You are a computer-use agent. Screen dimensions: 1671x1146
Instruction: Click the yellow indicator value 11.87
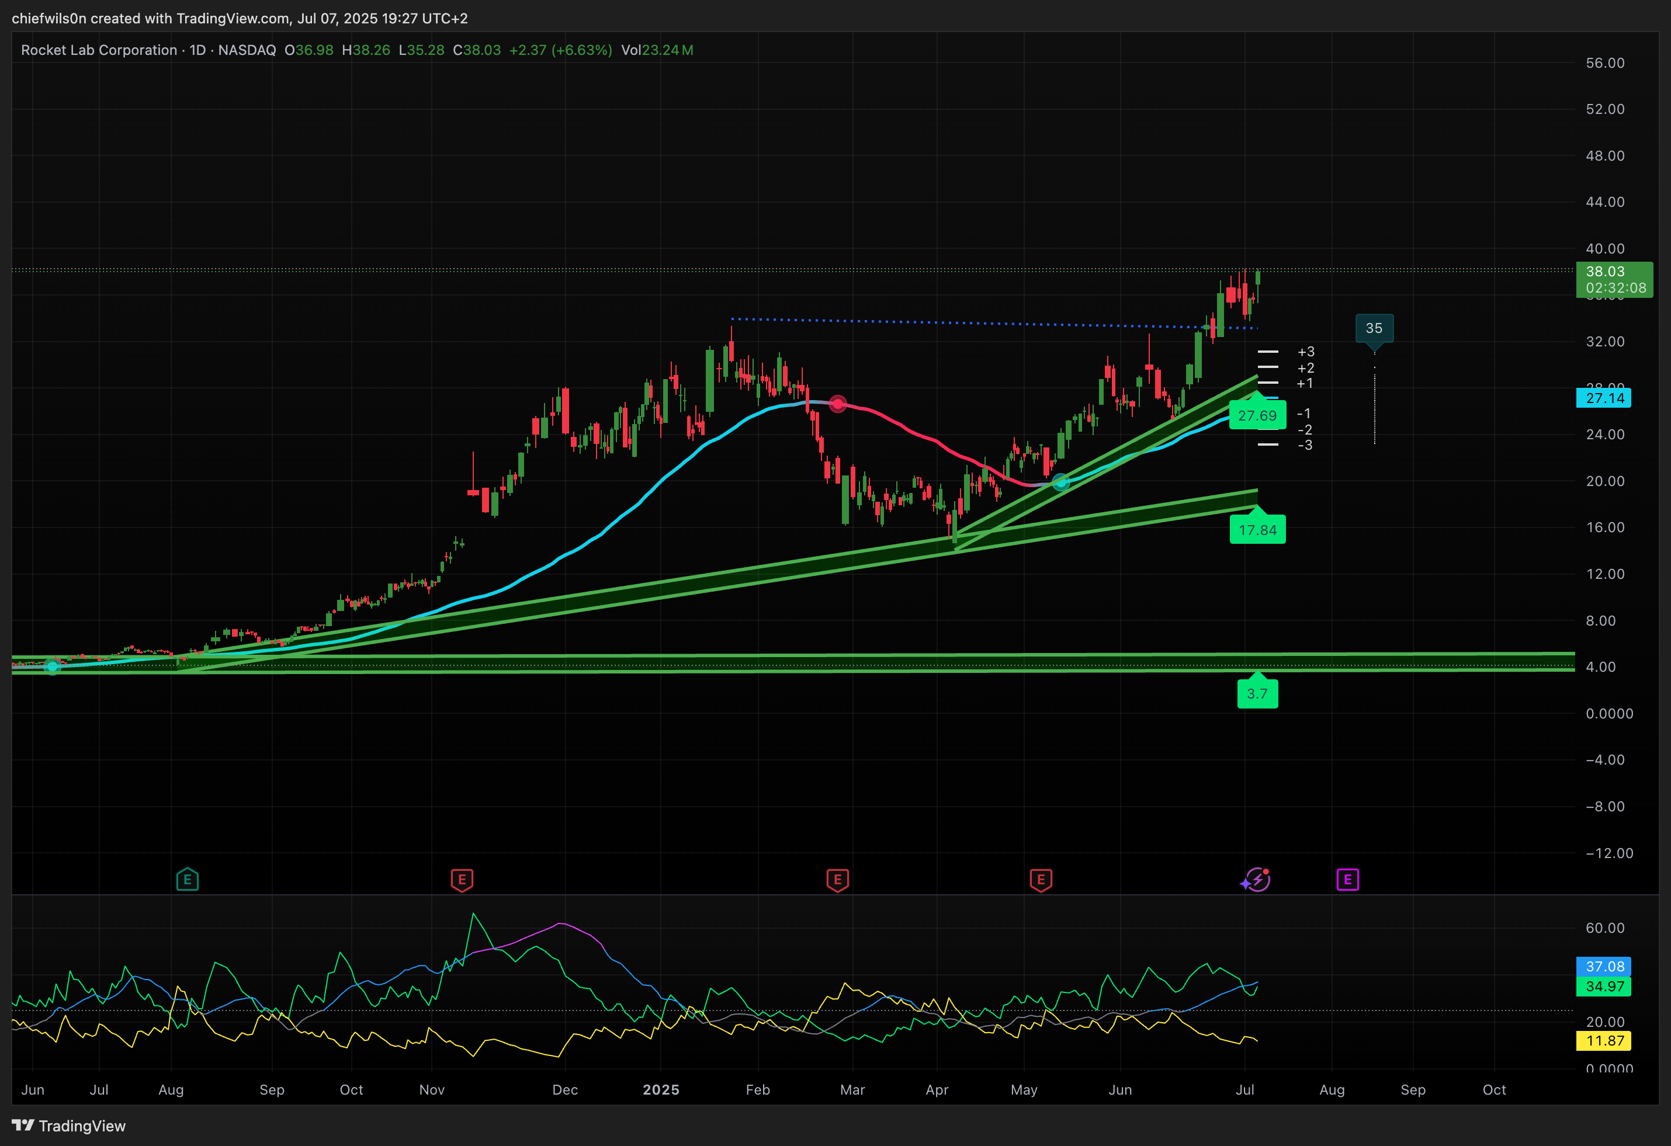[x=1603, y=1041]
